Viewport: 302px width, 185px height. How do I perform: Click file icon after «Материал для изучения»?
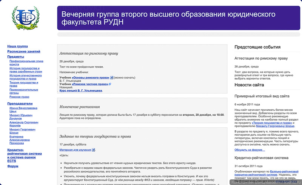[94, 150]
